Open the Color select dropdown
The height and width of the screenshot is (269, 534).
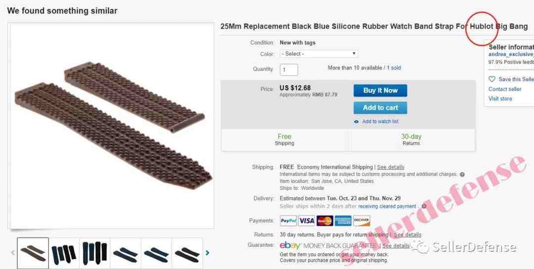click(319, 54)
